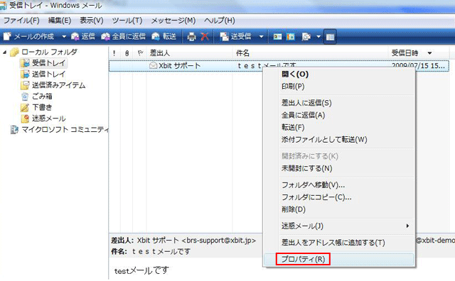
Task: Open the ツール(T) menu
Action: coord(127,21)
